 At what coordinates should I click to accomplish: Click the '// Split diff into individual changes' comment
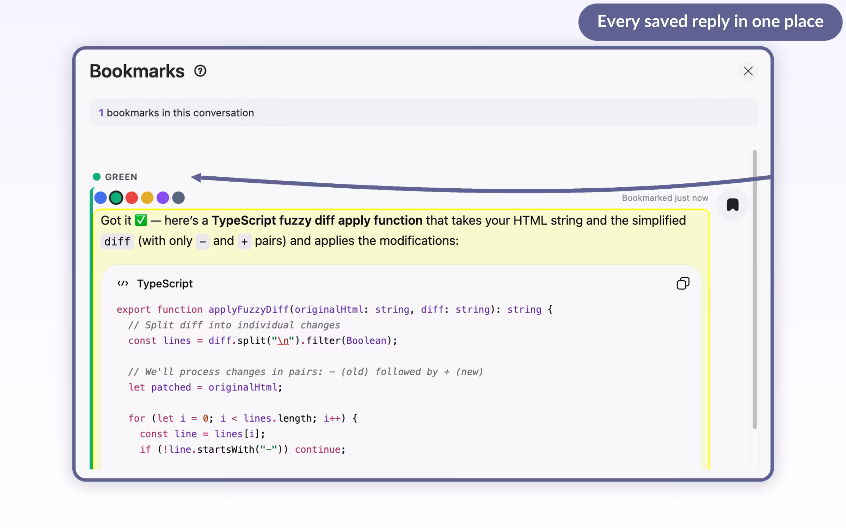(234, 325)
